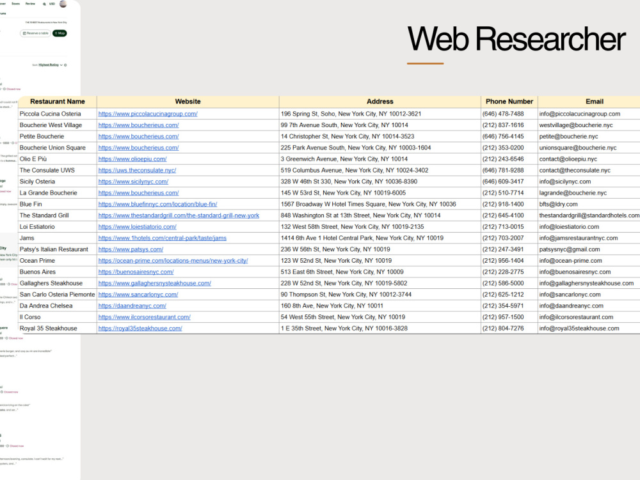The image size is (640, 480).
Task: Select phone number (646) 478-7488
Action: (509, 114)
